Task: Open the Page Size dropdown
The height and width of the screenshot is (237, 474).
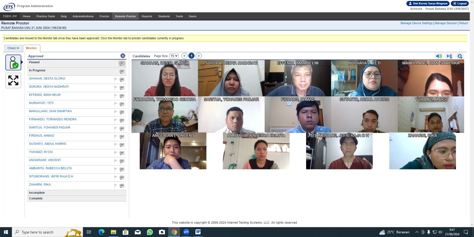Action: [x=174, y=56]
